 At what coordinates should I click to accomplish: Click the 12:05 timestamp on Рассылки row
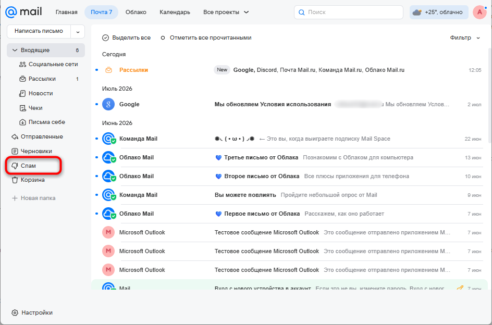click(475, 70)
